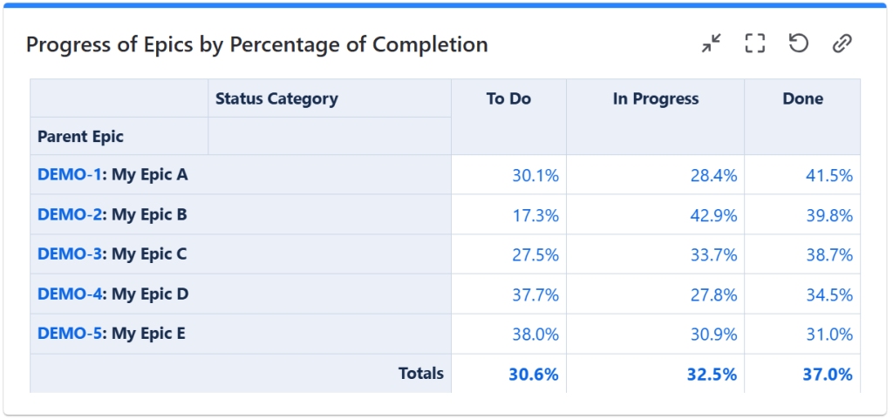893x419 pixels.
Task: Open the gadget in fullscreen view
Action: [755, 44]
